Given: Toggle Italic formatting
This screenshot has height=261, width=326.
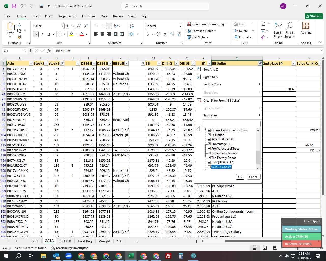Looking at the screenshot, I should pyautogui.click(x=42, y=34).
